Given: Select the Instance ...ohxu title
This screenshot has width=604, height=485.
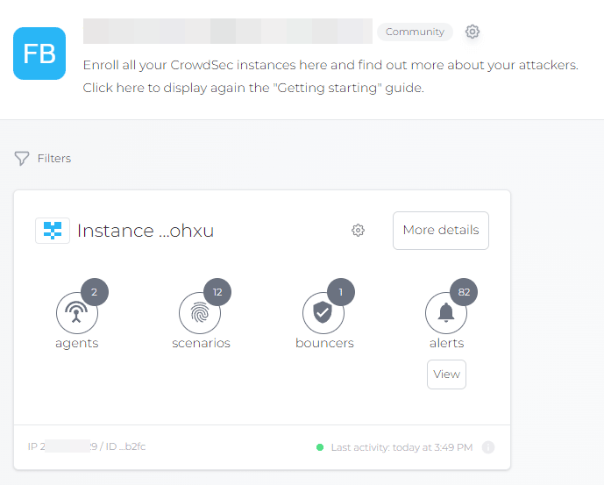Looking at the screenshot, I should pos(146,231).
